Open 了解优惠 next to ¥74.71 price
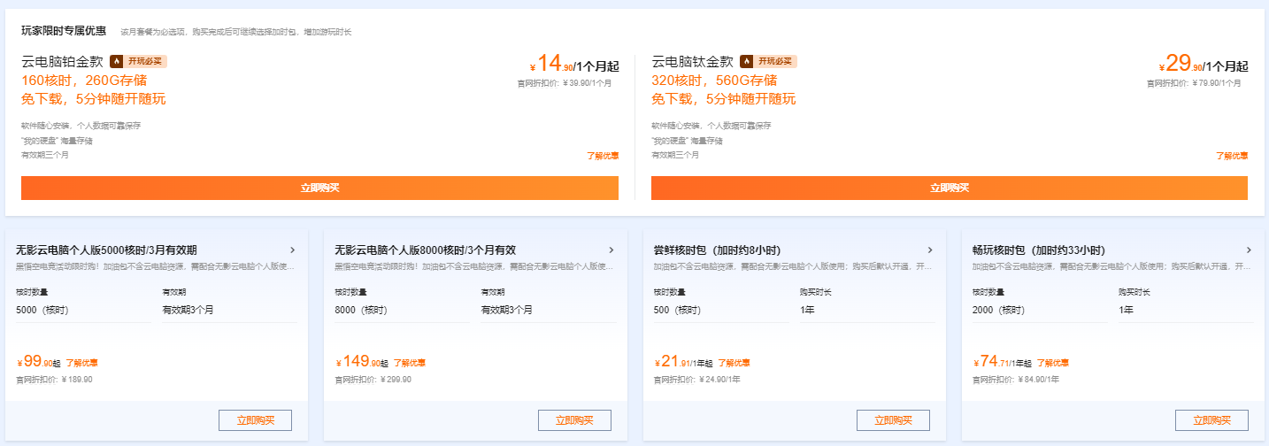This screenshot has height=446, width=1269. tap(1053, 363)
